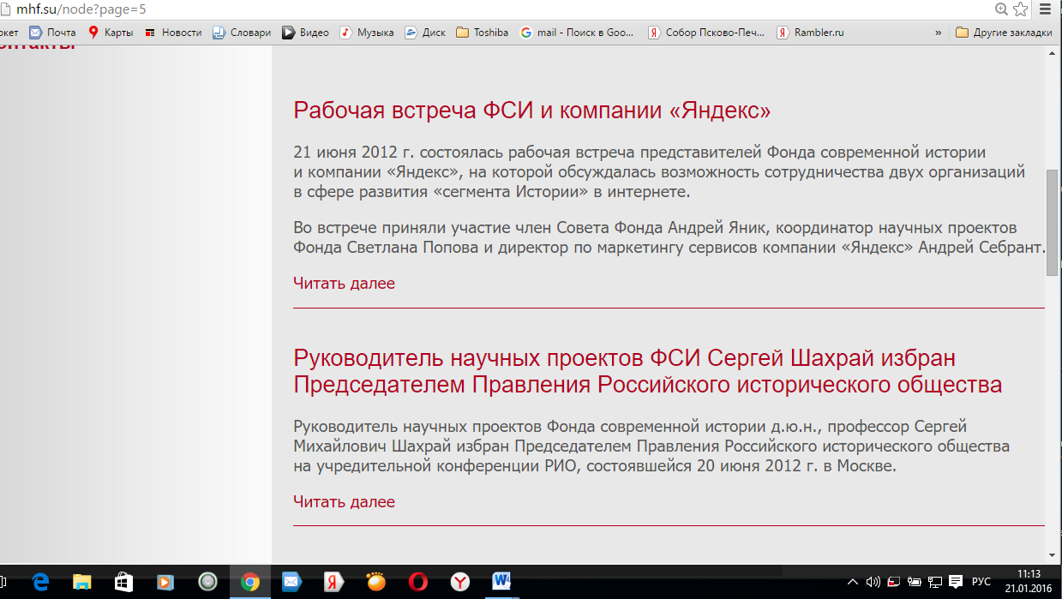
Task: Open the media player taskbar icon
Action: 165,582
